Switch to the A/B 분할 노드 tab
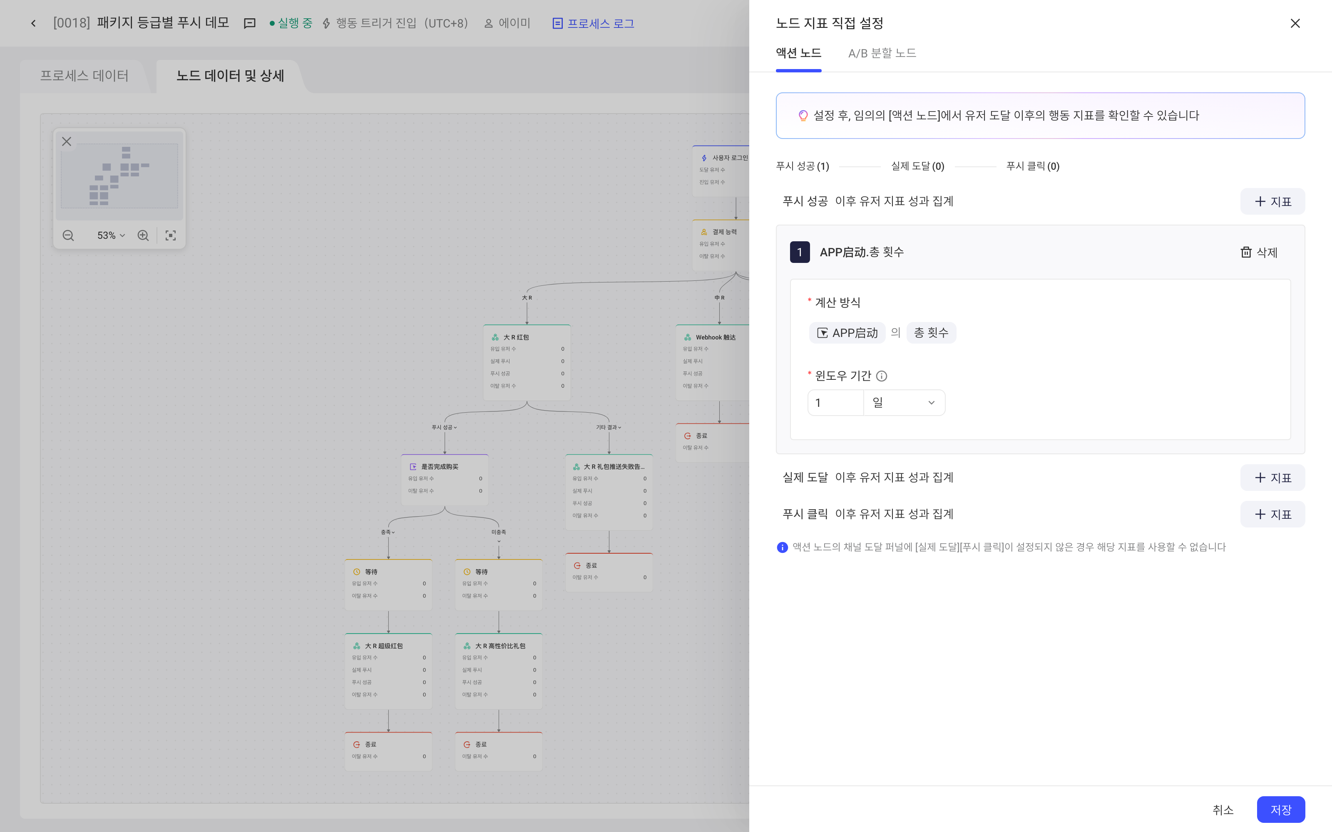The width and height of the screenshot is (1332, 832). 882,53
